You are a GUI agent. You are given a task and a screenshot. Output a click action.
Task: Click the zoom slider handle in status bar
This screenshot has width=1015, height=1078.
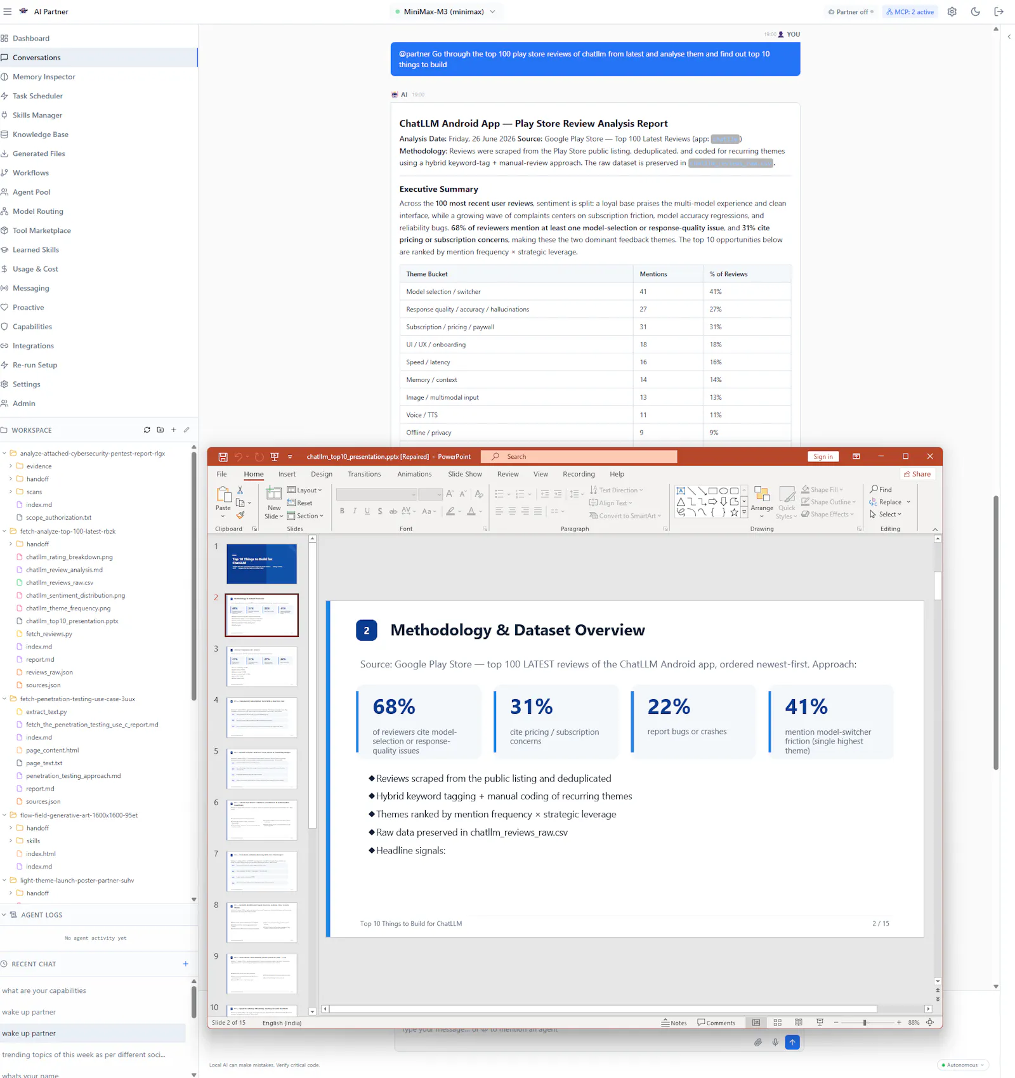tap(865, 1023)
